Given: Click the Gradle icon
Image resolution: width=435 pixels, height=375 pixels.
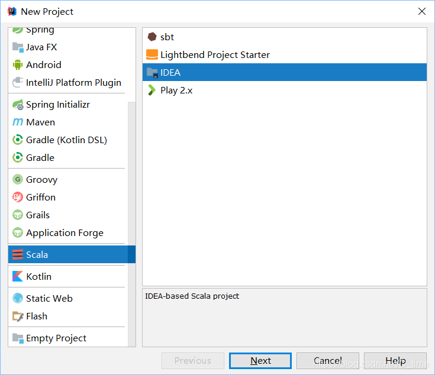Looking at the screenshot, I should coord(18,158).
